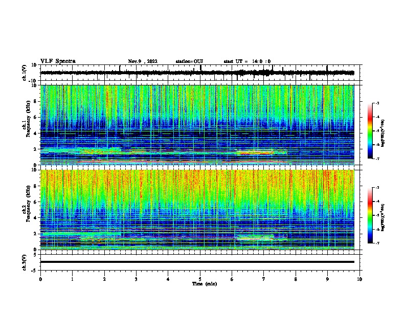Click the ch.2 "Frequency (kHz)" axis label
The width and height of the screenshot is (405, 313).
coord(28,204)
